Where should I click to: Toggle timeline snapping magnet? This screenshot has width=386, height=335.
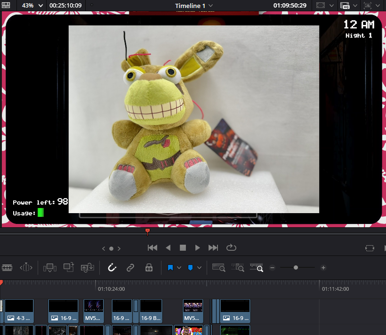[x=112, y=268]
